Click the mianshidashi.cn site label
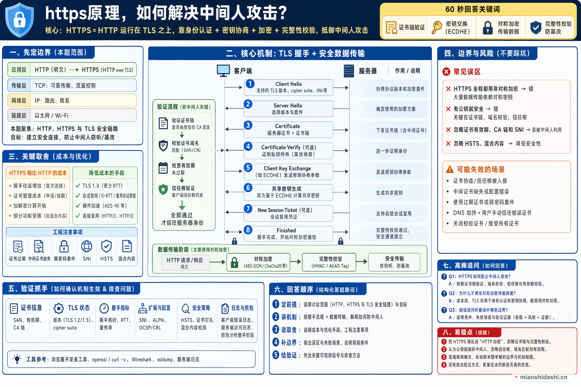 click(543, 377)
